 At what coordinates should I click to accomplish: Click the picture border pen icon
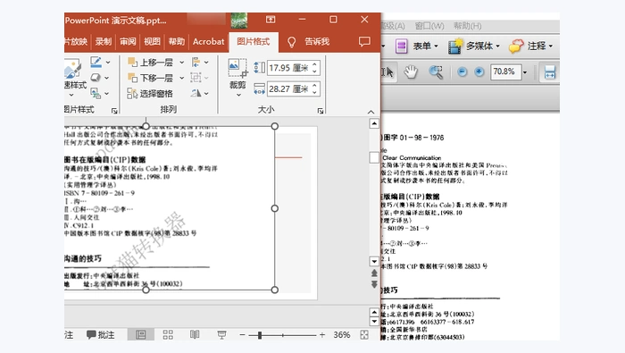click(96, 62)
